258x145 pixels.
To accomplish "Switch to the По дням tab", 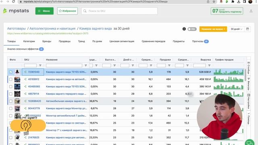I will click(x=97, y=41).
